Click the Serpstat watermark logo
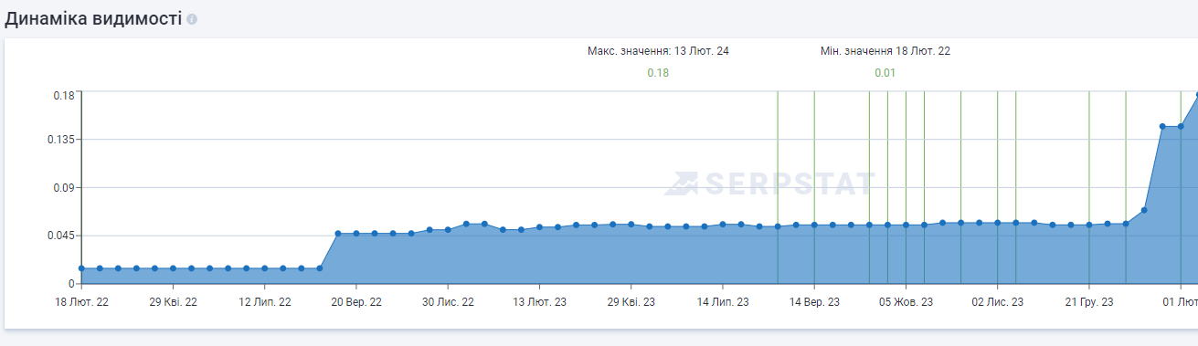This screenshot has width=1198, height=346. coord(769,183)
